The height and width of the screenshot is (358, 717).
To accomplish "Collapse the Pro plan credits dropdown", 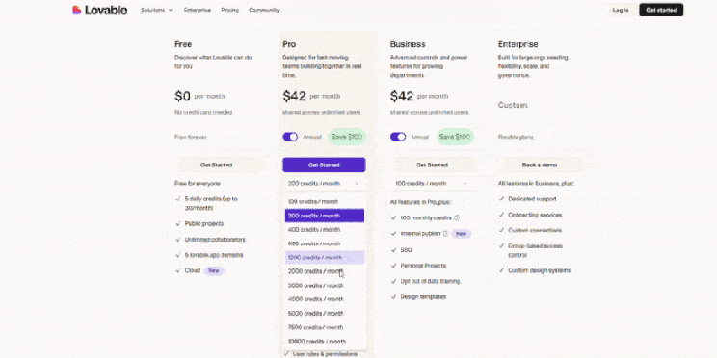I will pyautogui.click(x=324, y=183).
